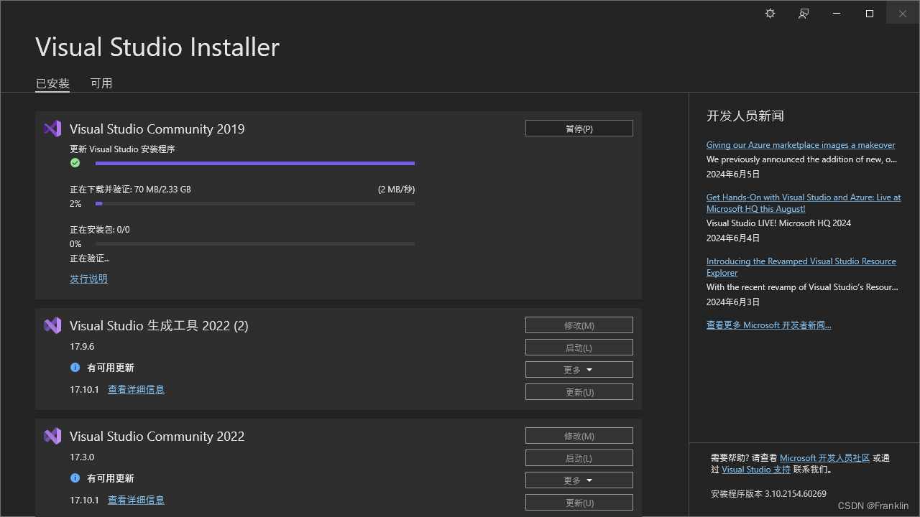Click 更新(U) for Visual Studio Community 2022
The width and height of the screenshot is (920, 517).
pos(579,502)
